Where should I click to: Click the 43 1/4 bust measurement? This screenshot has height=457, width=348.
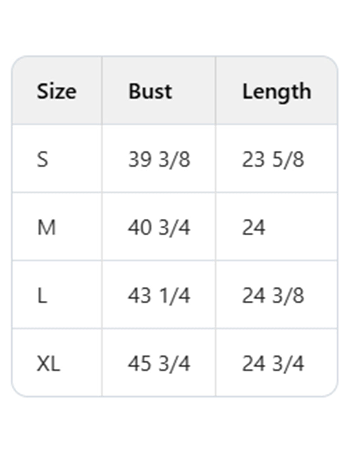pos(159,296)
